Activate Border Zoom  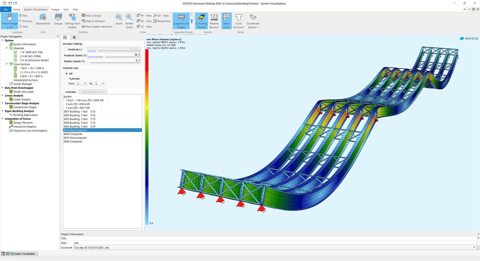coord(129,21)
